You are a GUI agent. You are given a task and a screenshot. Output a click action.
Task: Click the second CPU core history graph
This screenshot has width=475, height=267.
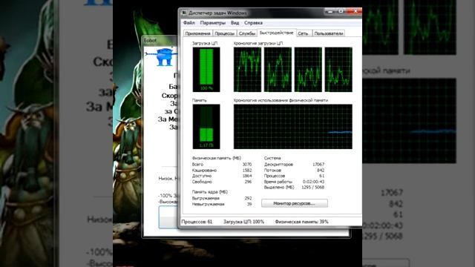(x=278, y=69)
